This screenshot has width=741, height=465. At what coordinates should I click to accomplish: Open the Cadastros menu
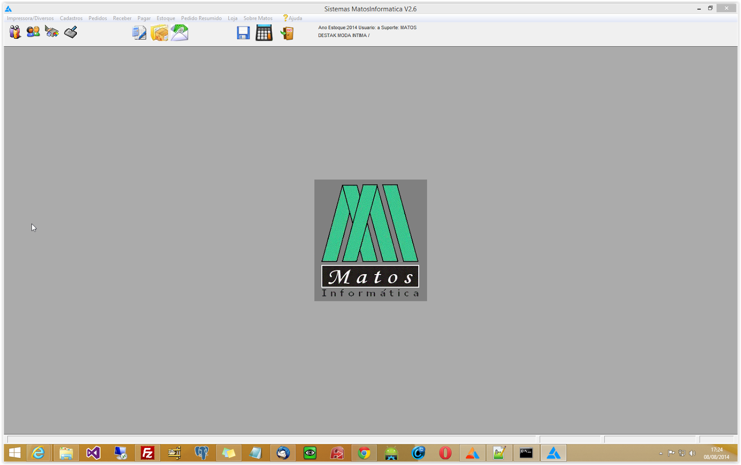(x=71, y=18)
